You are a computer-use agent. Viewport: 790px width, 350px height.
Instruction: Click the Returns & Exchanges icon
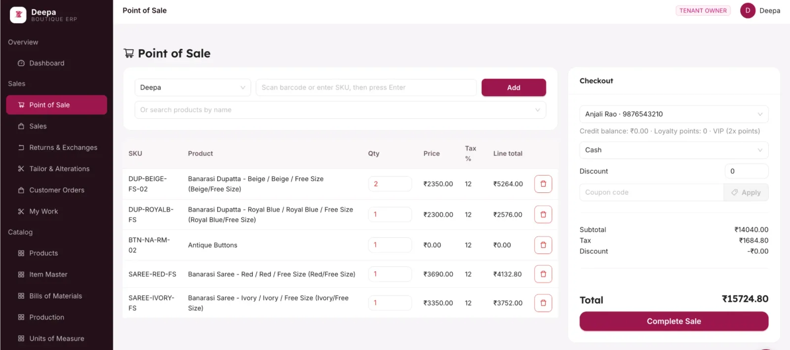[21, 147]
